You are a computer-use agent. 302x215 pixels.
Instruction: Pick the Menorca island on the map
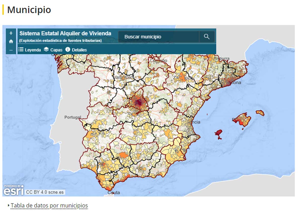click(x=260, y=113)
